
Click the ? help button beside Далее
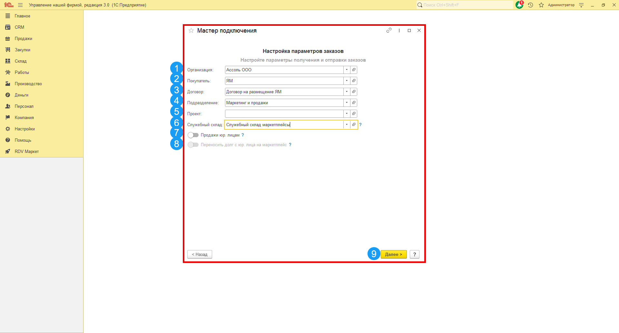[415, 254]
